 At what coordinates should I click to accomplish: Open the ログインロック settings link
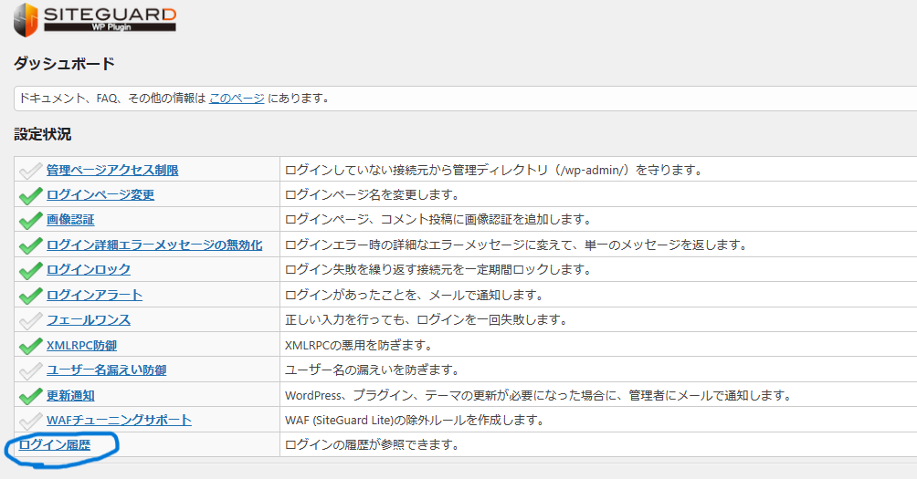click(x=89, y=269)
